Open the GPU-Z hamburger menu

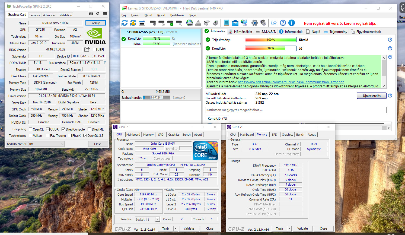(x=105, y=14)
